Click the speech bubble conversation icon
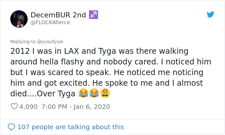This screenshot has height=135, width=225. (x=11, y=127)
